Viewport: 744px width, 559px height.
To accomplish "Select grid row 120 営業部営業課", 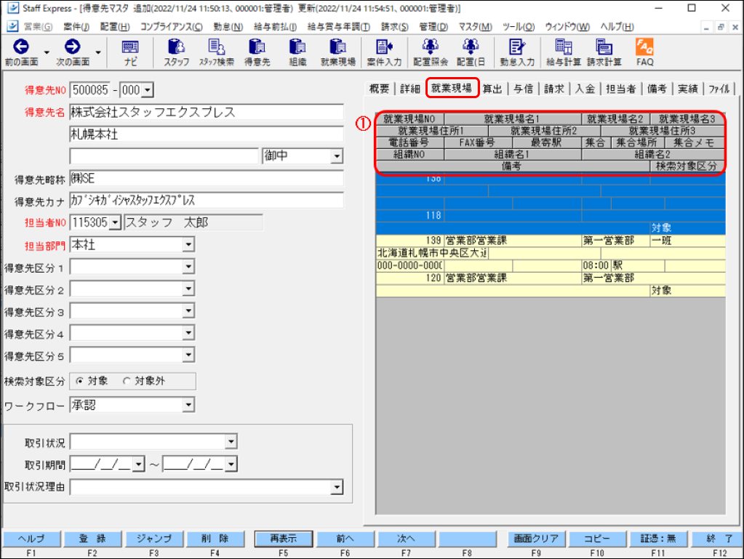I will tap(551, 278).
